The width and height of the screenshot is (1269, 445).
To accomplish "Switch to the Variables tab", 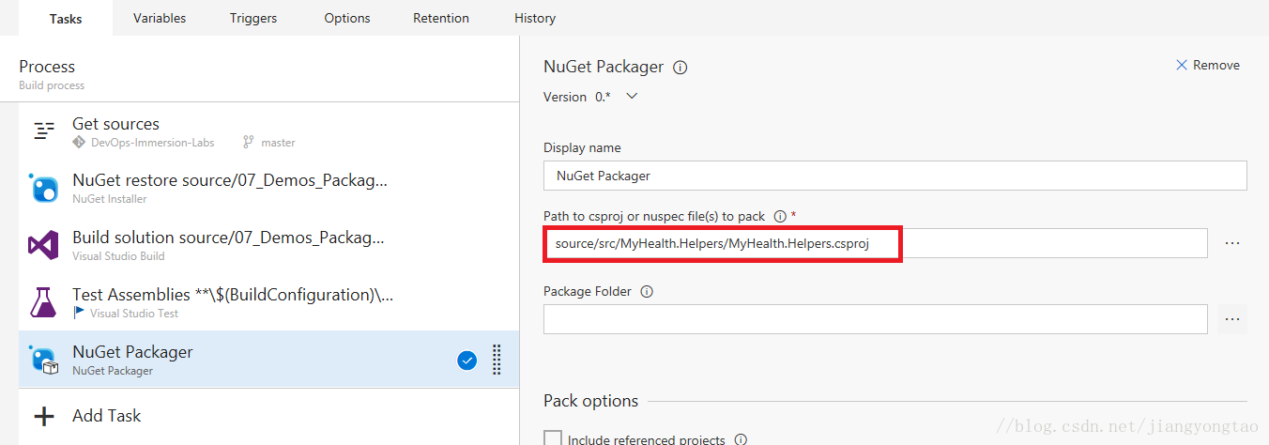I will pyautogui.click(x=160, y=18).
